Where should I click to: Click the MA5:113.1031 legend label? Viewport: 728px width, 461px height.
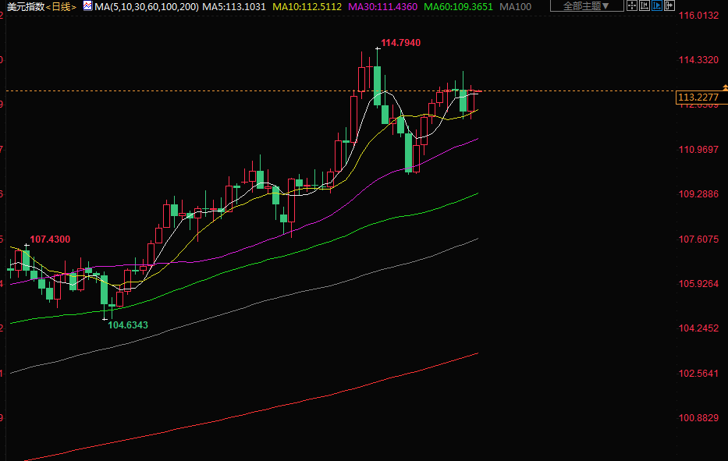234,6
